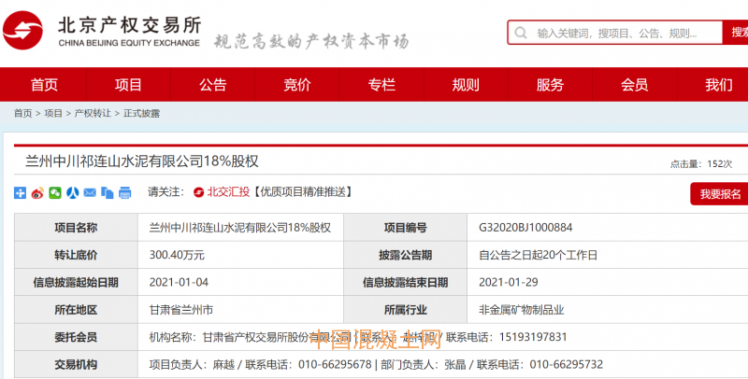The height and width of the screenshot is (379, 748).
Task: Open the 首页 navigation menu item
Action: pos(44,85)
